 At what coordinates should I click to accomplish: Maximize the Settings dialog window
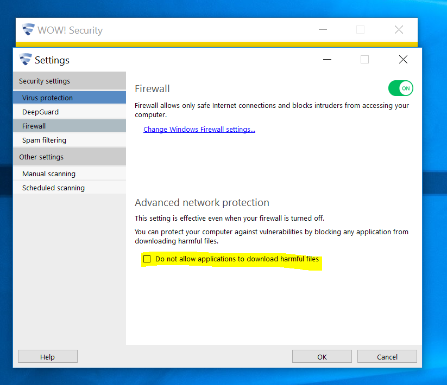[x=364, y=60]
